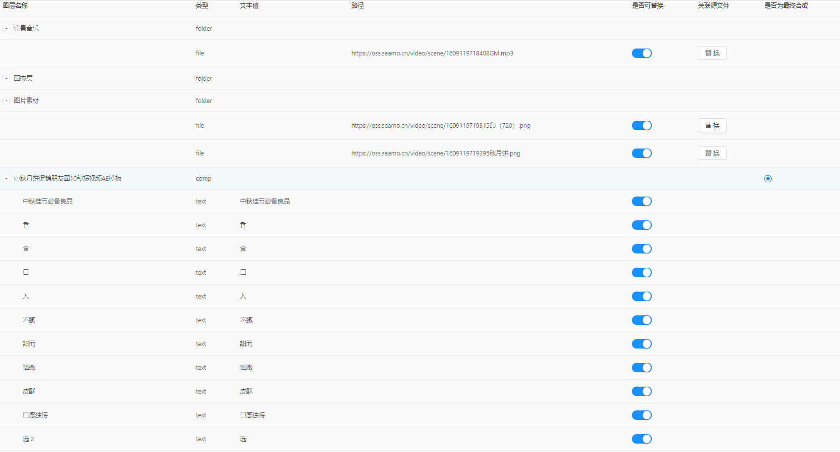Click the 是否可替换 column header
This screenshot has width=840, height=452.
(648, 5)
